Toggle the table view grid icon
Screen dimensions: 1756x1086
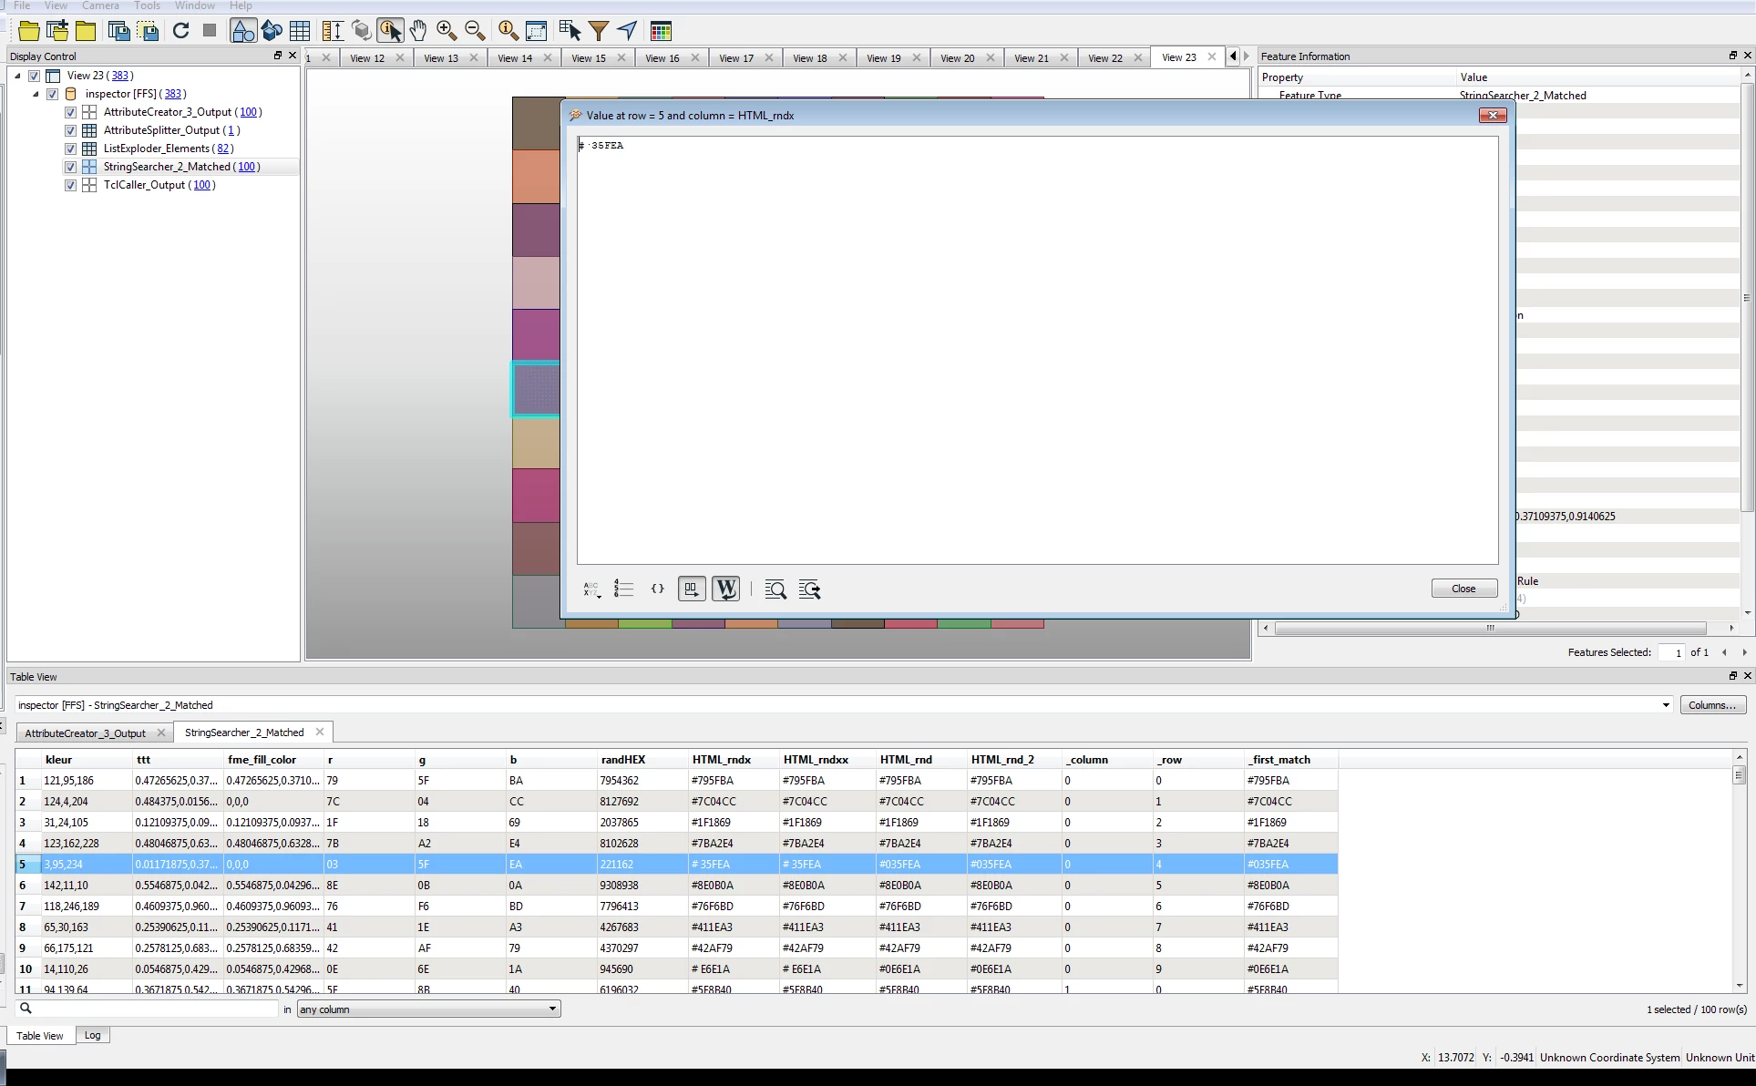coord(300,31)
